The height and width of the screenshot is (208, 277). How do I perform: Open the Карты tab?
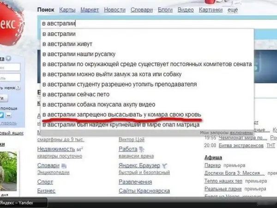pyautogui.click(x=67, y=10)
